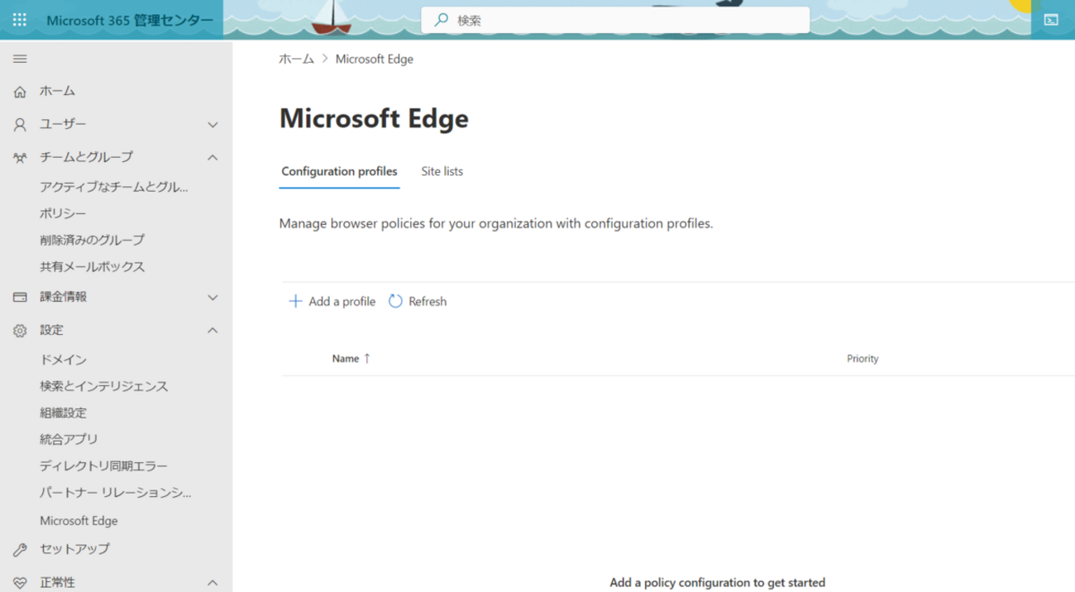
Task: Click the home icon beside ホーム
Action: click(x=20, y=92)
